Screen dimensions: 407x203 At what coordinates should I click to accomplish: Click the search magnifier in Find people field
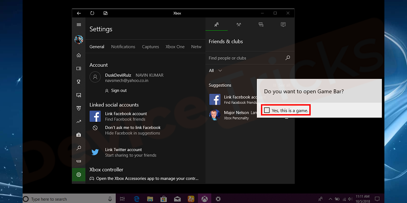point(287,58)
